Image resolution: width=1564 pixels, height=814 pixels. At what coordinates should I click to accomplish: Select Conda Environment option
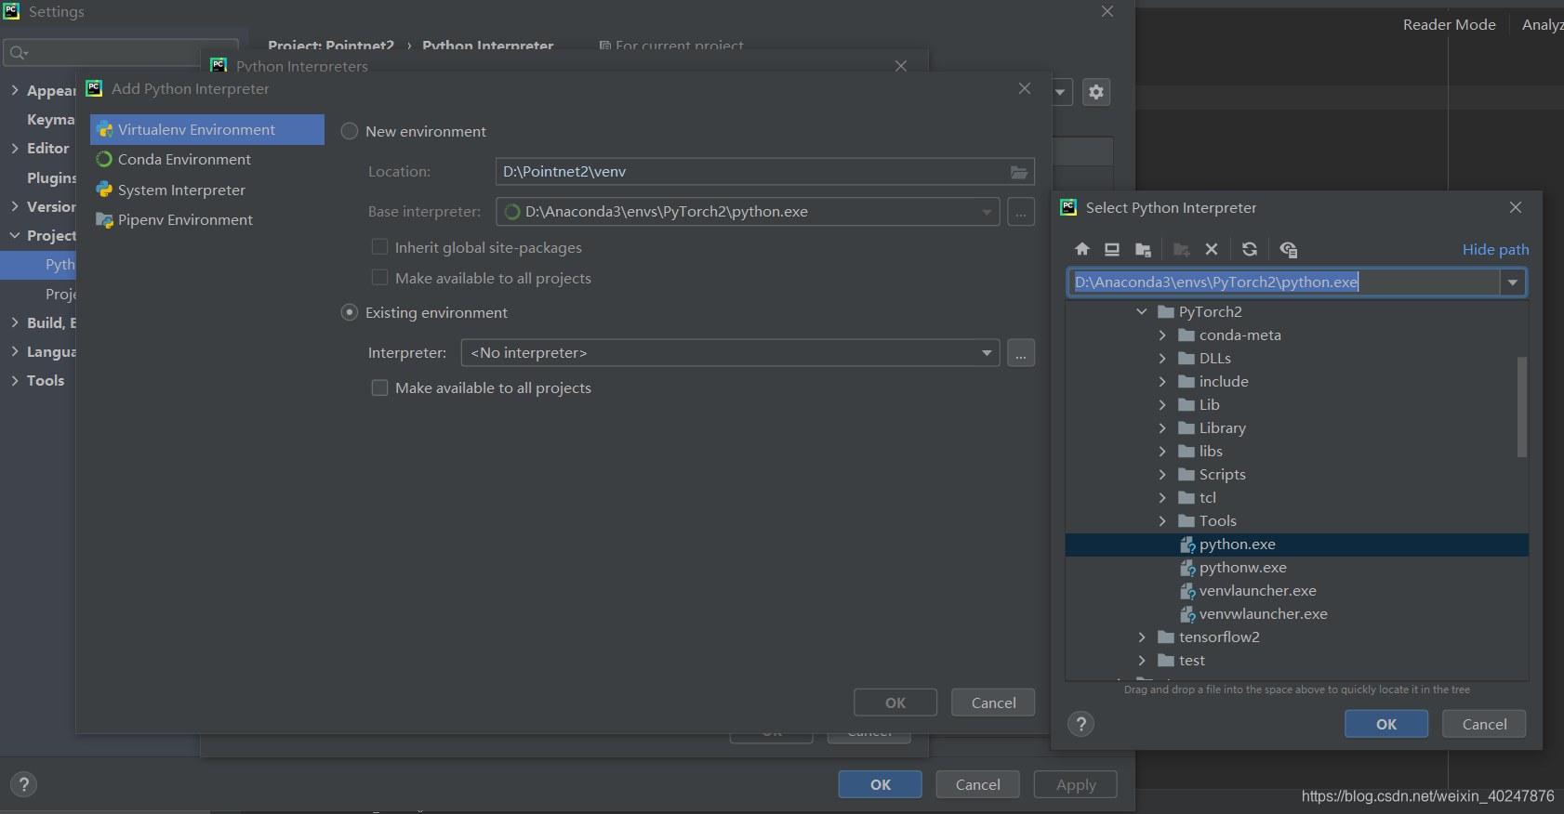(207, 160)
